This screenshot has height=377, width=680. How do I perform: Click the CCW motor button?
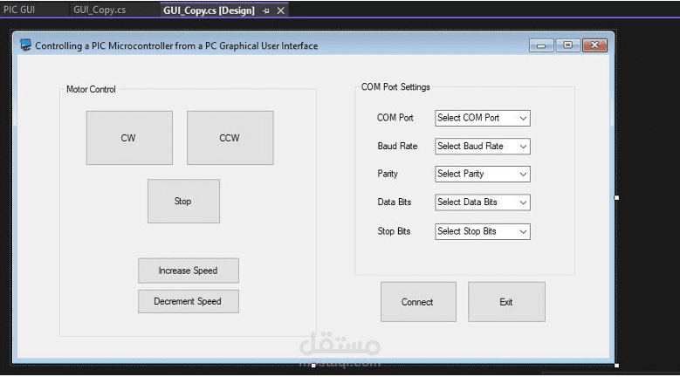230,138
